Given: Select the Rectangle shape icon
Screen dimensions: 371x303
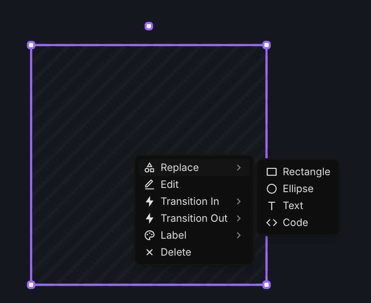Looking at the screenshot, I should point(272,172).
